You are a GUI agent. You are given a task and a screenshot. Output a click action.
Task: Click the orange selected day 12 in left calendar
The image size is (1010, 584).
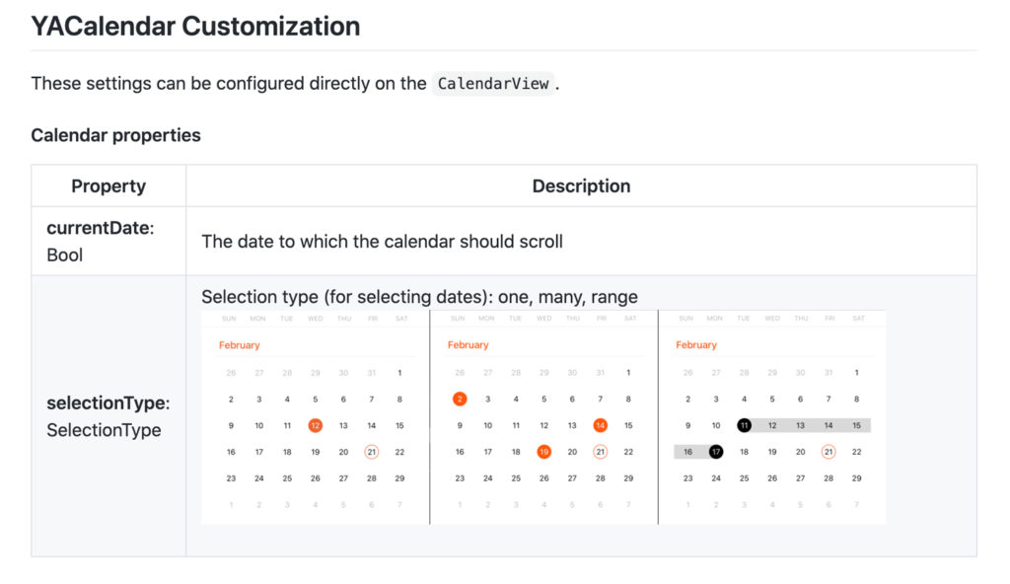pos(315,425)
